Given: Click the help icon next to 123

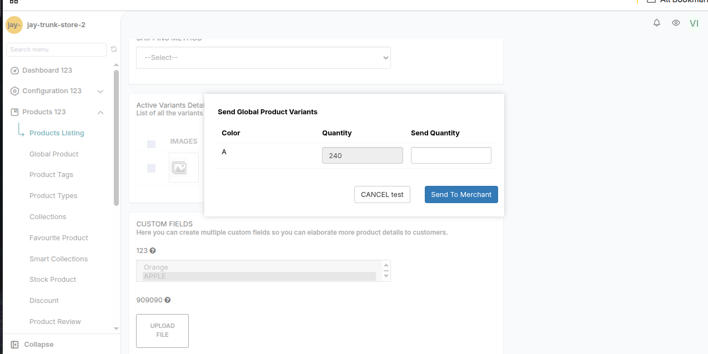Looking at the screenshot, I should point(153,251).
